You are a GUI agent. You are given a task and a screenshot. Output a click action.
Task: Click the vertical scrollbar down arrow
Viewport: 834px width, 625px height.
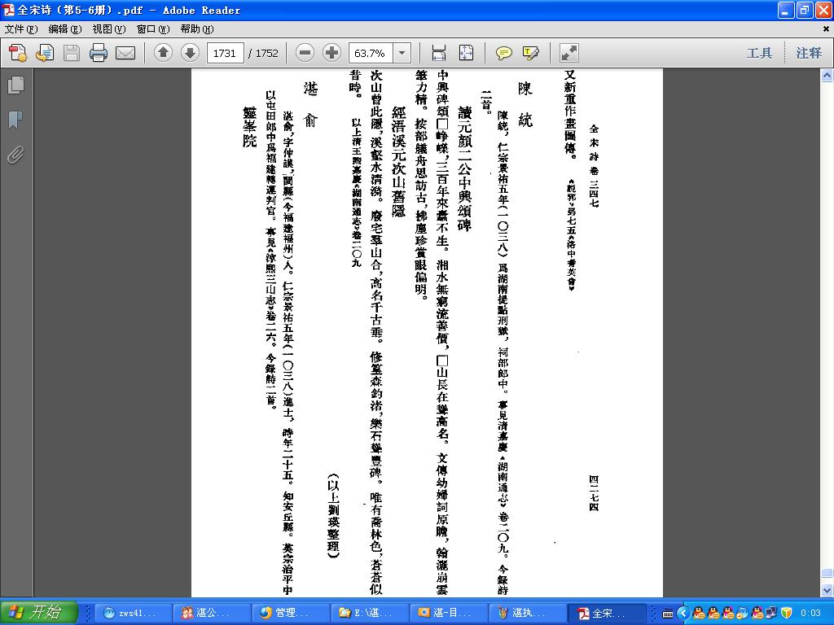(x=827, y=590)
